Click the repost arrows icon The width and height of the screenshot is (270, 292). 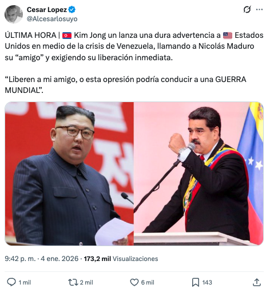73,282
